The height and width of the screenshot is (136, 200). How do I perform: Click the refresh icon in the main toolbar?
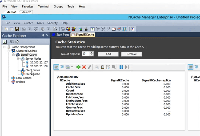coord(92,29)
